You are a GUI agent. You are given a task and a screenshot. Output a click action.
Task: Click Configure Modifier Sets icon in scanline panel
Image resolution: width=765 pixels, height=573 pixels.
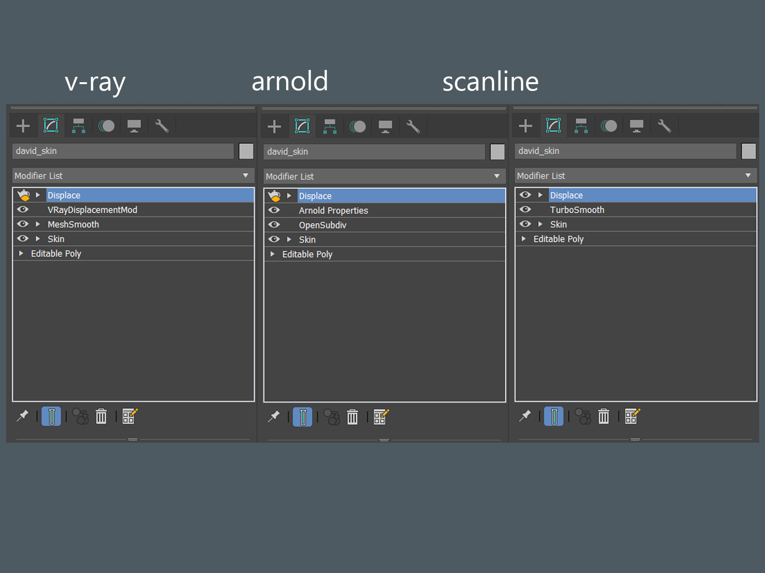coord(632,416)
